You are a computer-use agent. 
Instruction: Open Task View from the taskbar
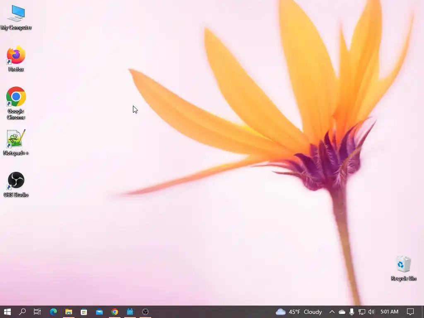pos(37,312)
